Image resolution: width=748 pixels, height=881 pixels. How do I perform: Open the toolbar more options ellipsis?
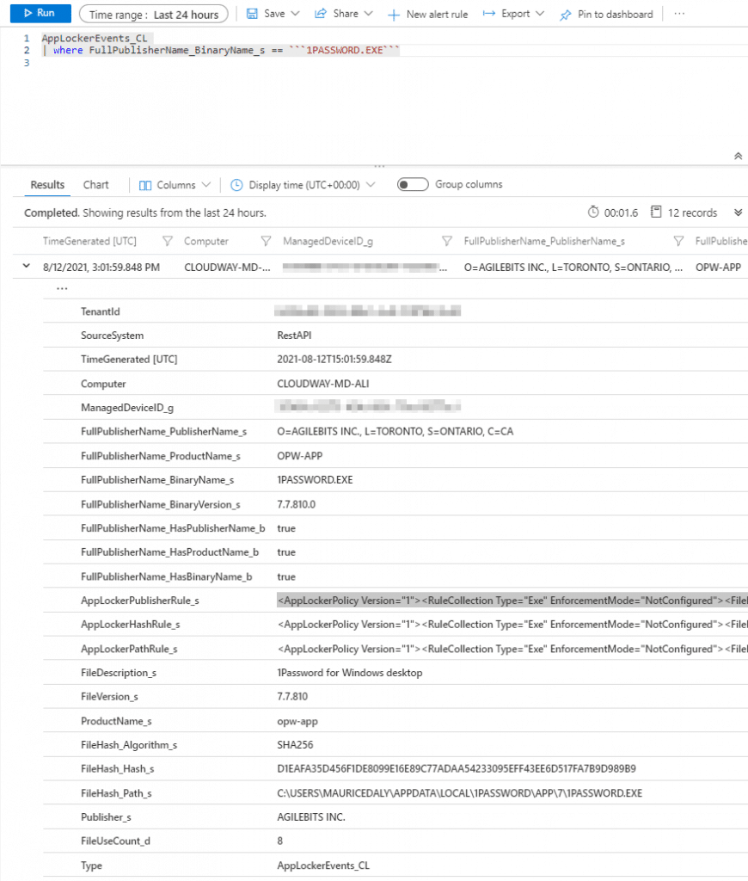point(679,14)
